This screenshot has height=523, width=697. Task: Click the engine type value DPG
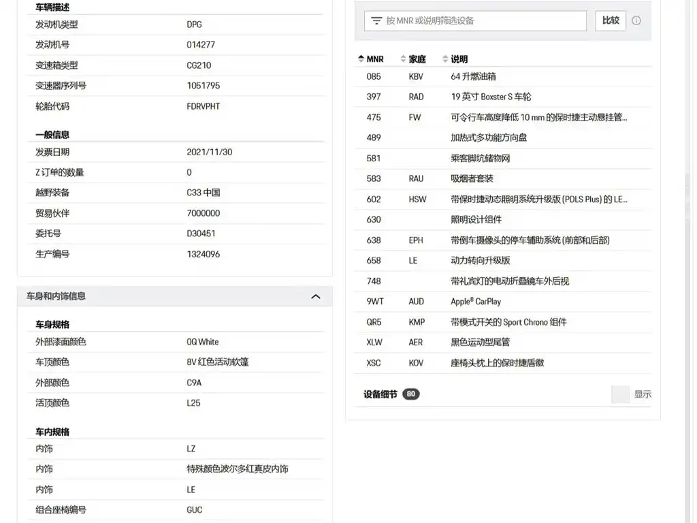[x=194, y=25]
